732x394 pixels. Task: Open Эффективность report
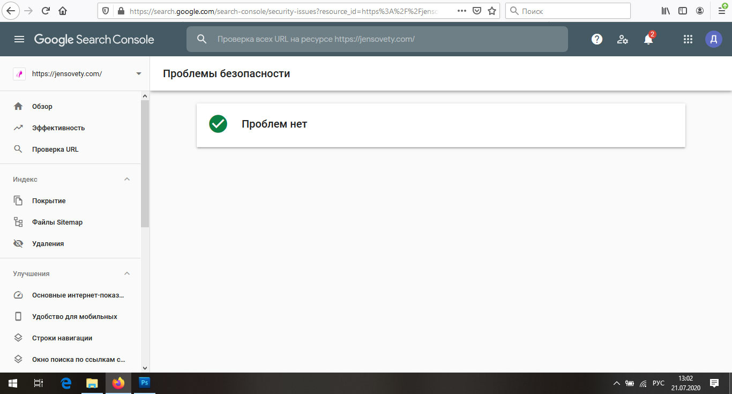pyautogui.click(x=58, y=128)
